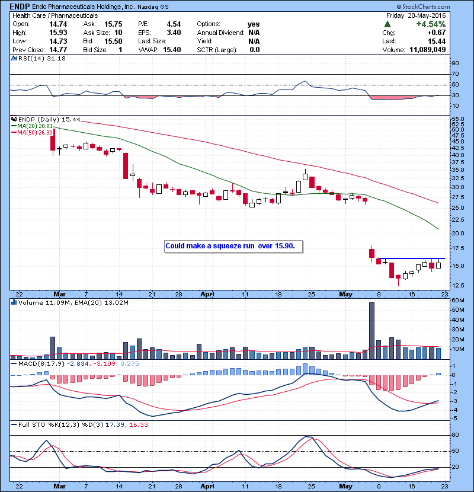Click the MACD(8,17,9) legend label
474x492 pixels.
tap(41, 364)
